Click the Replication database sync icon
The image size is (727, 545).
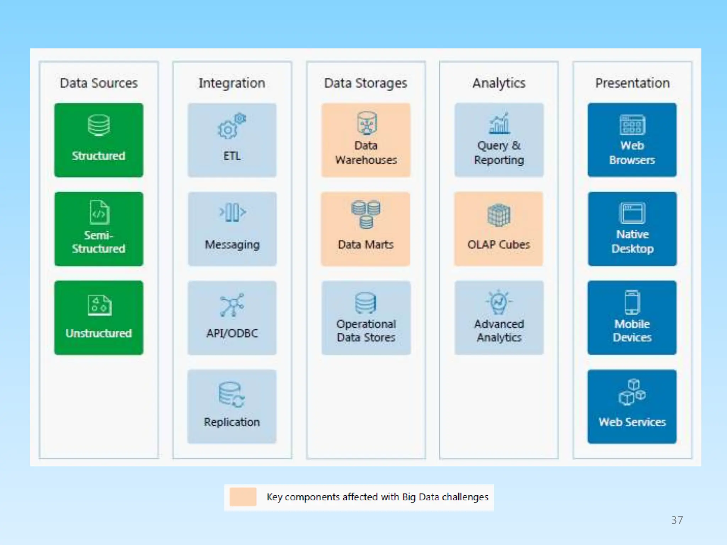coord(231,394)
